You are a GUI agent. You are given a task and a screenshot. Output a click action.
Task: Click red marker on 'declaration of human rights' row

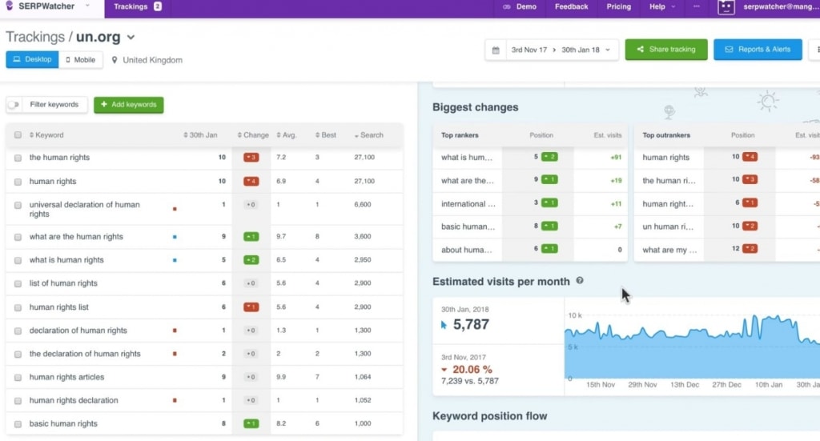[x=175, y=331]
